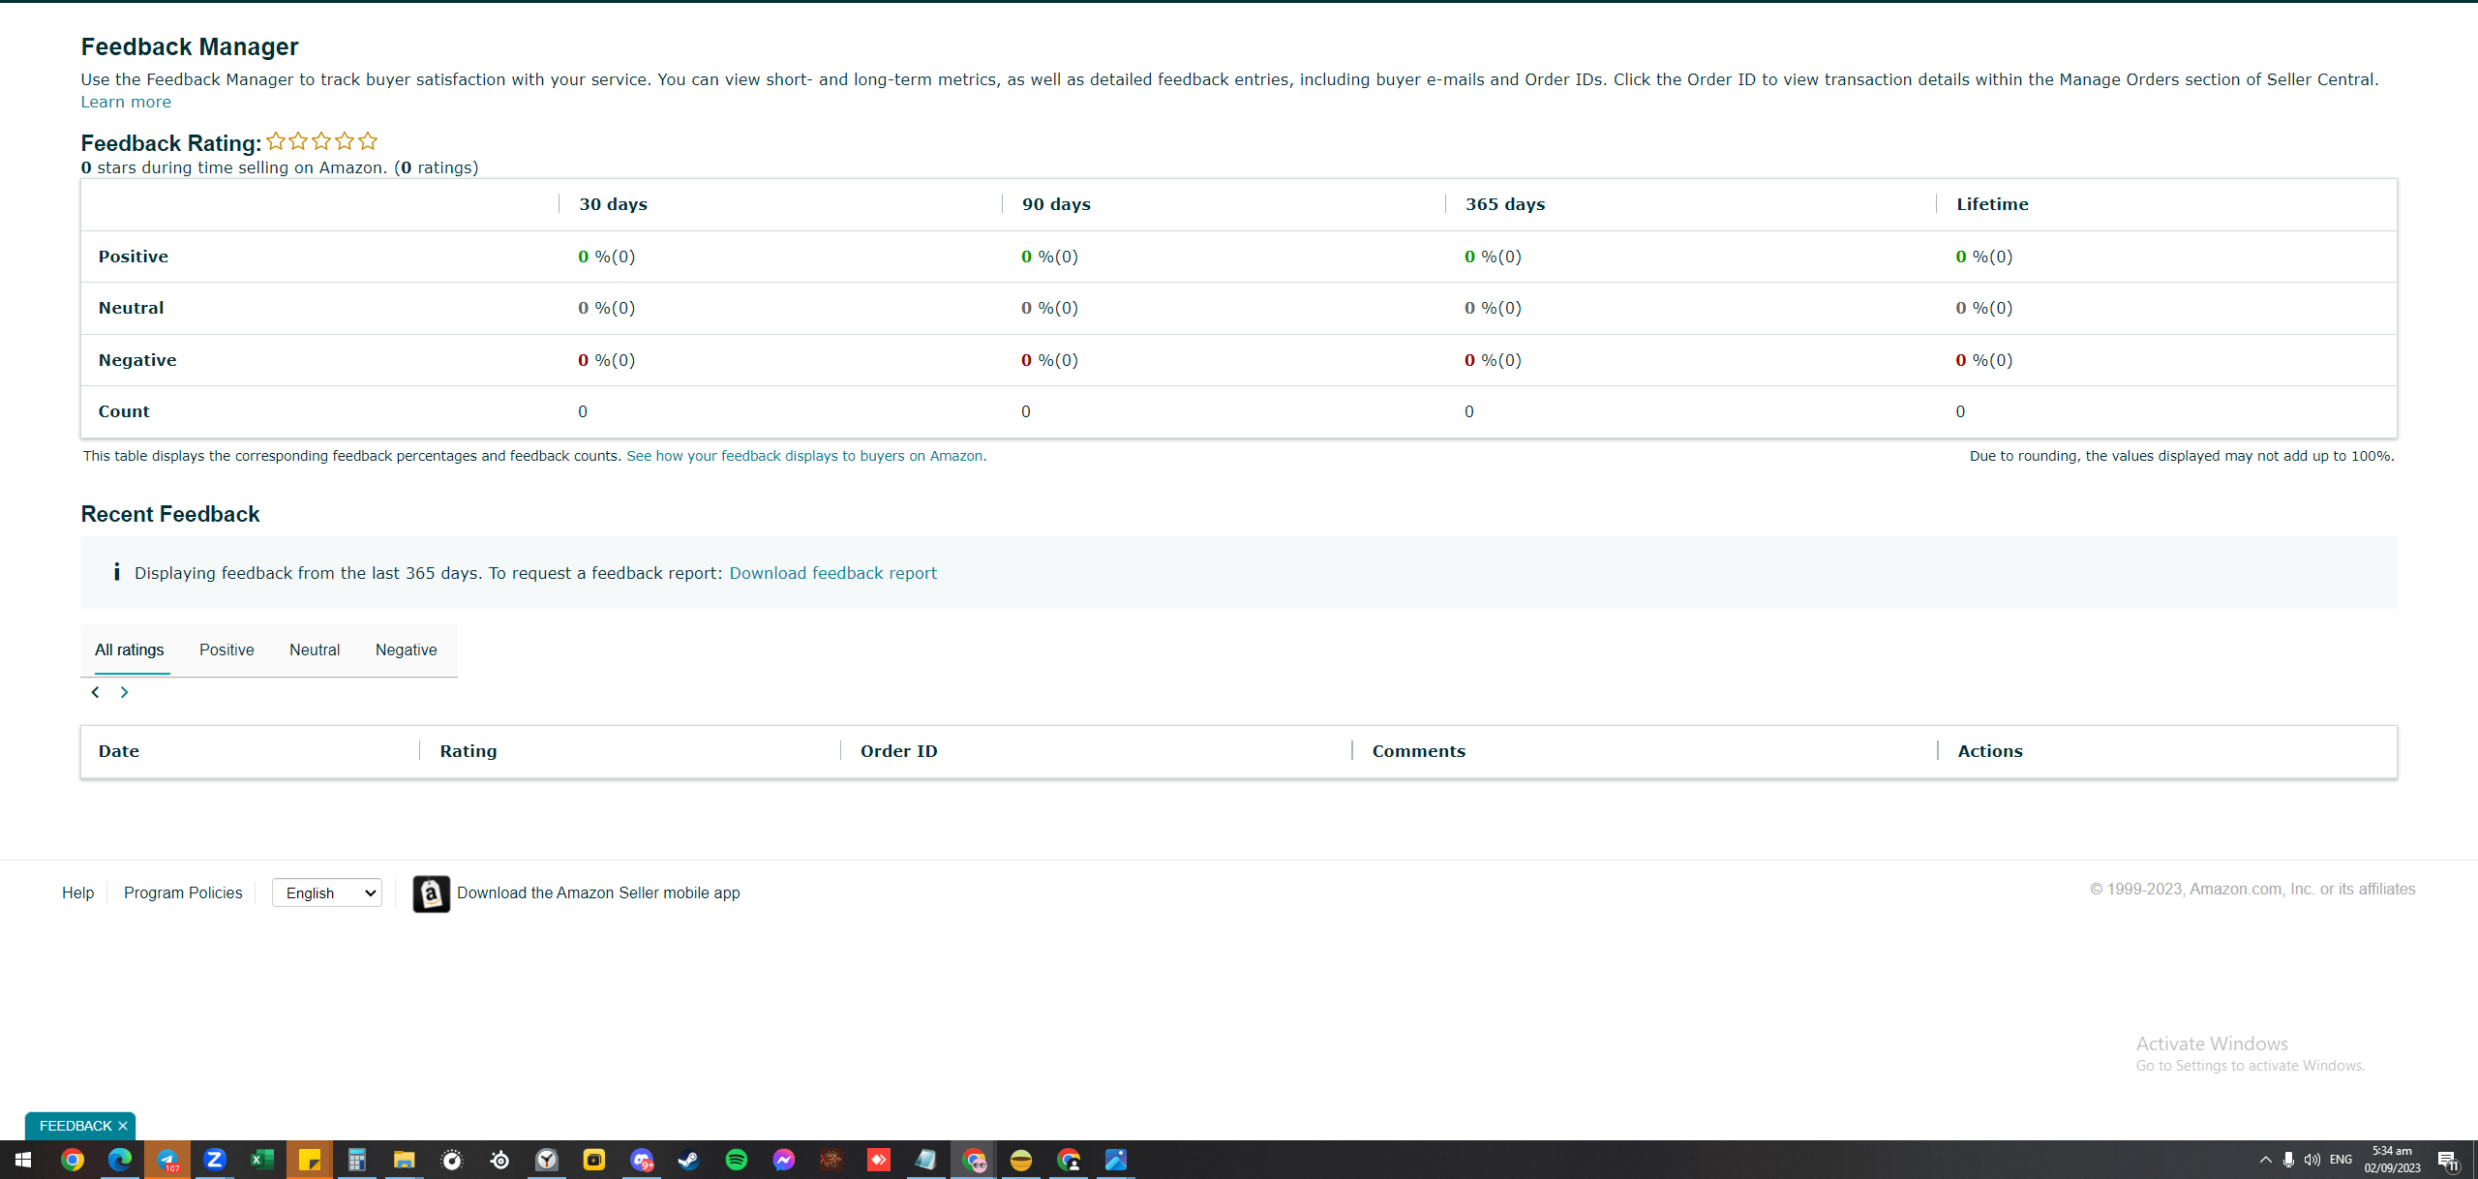Open Steam from the taskbar
Viewport: 2478px width, 1179px height.
point(689,1160)
